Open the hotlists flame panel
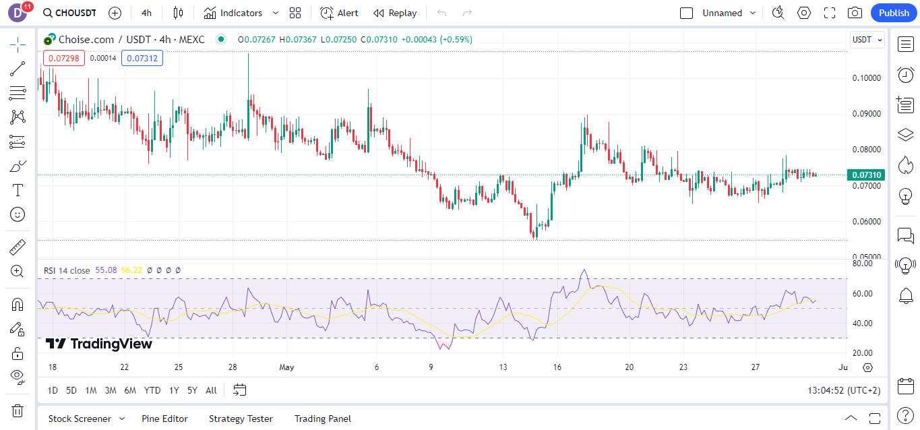Screen dimensions: 920x430 tap(905, 165)
